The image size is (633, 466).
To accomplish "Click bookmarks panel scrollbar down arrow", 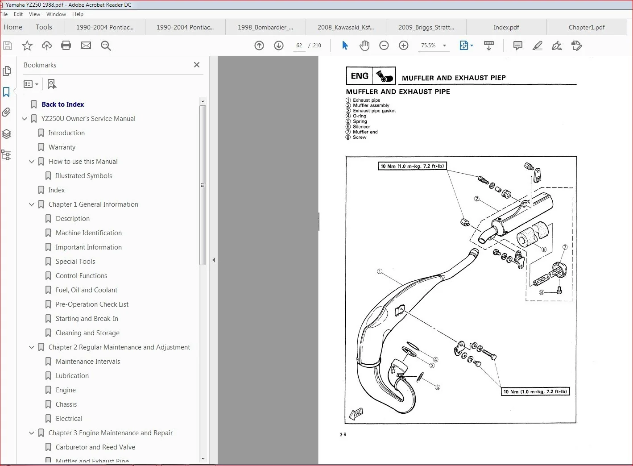I will (x=203, y=458).
